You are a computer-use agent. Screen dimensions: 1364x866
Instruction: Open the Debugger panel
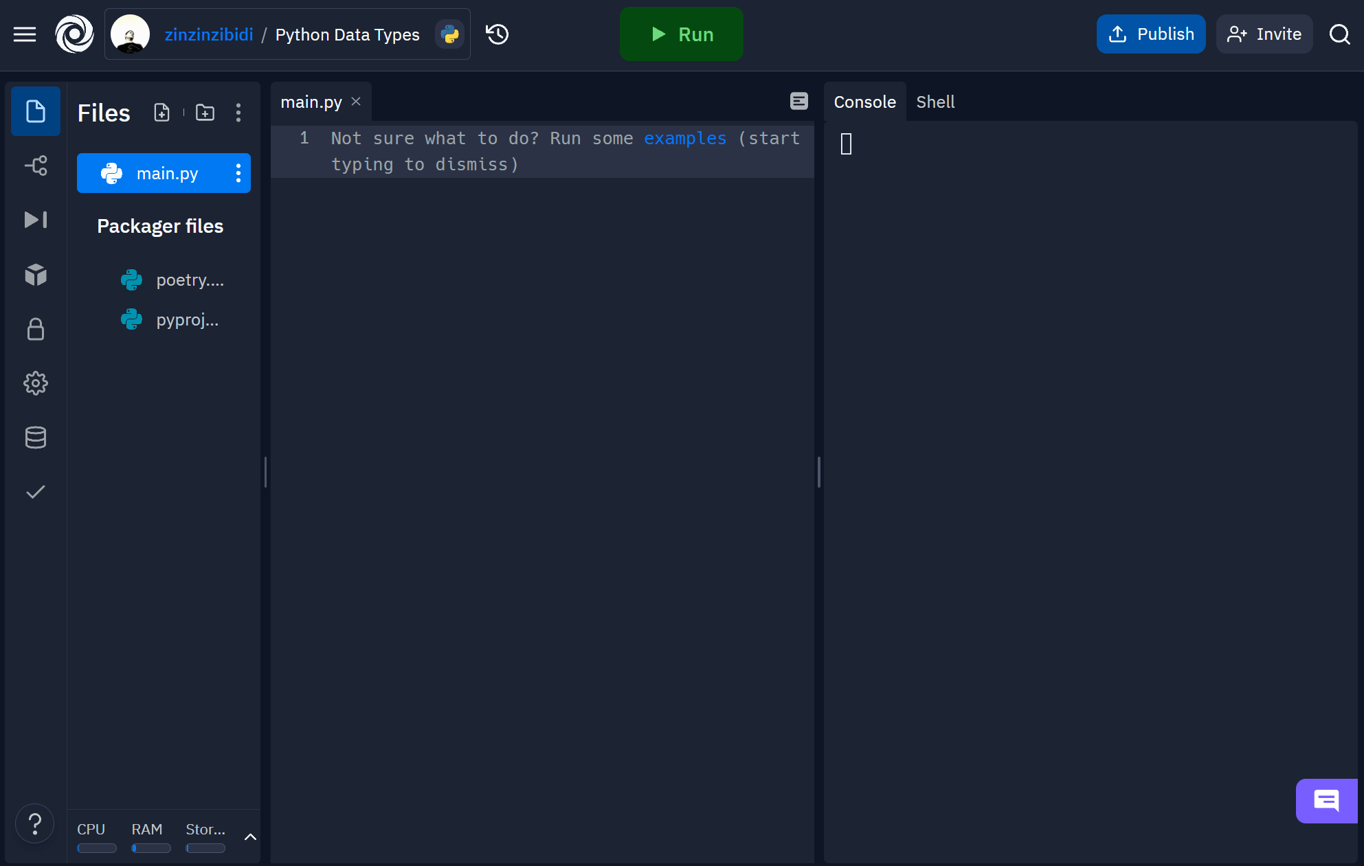36,220
